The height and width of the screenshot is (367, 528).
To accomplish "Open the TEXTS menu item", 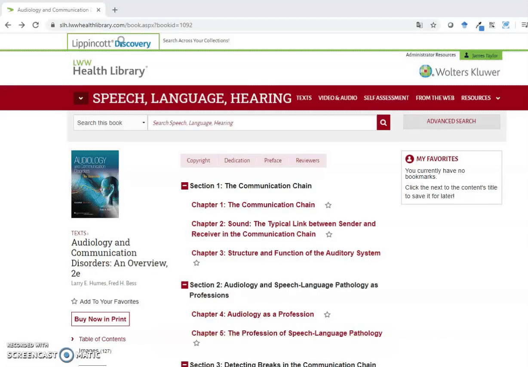I will [304, 98].
